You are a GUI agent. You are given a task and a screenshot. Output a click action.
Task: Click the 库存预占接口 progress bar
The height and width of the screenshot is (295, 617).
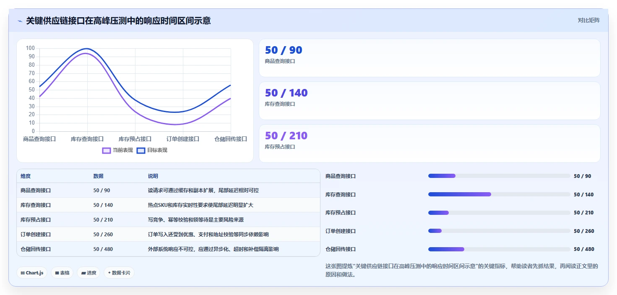click(x=499, y=213)
